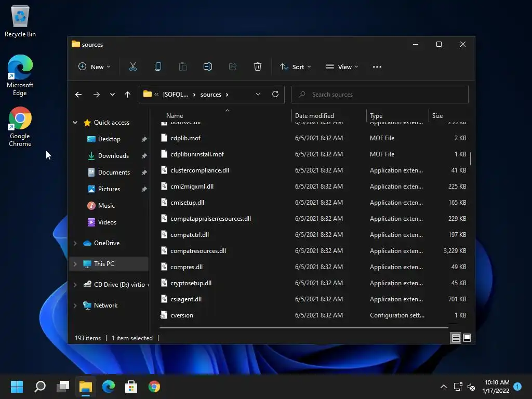532x399 pixels.
Task: Click the Paste icon in toolbar
Action: [182, 67]
